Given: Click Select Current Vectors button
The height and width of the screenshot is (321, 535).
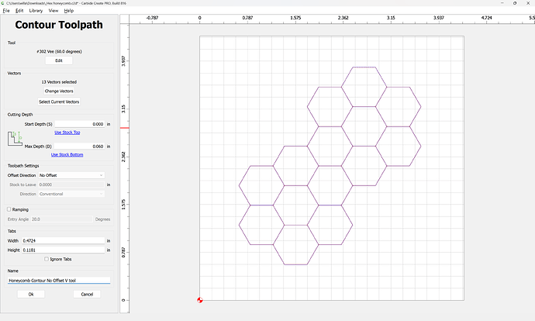Looking at the screenshot, I should (x=59, y=102).
